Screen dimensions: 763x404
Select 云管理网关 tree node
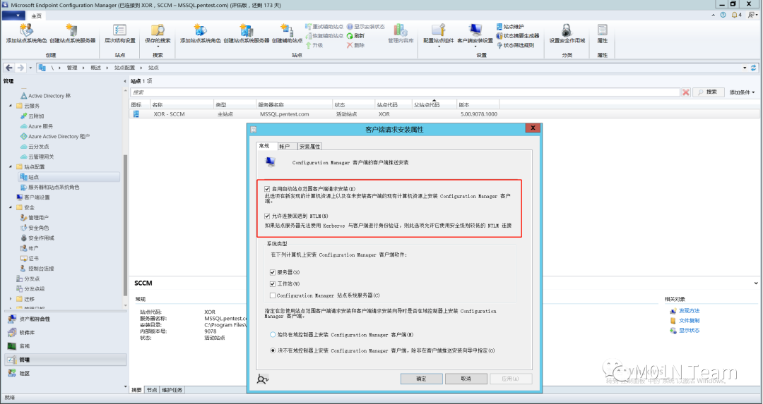pyautogui.click(x=37, y=157)
